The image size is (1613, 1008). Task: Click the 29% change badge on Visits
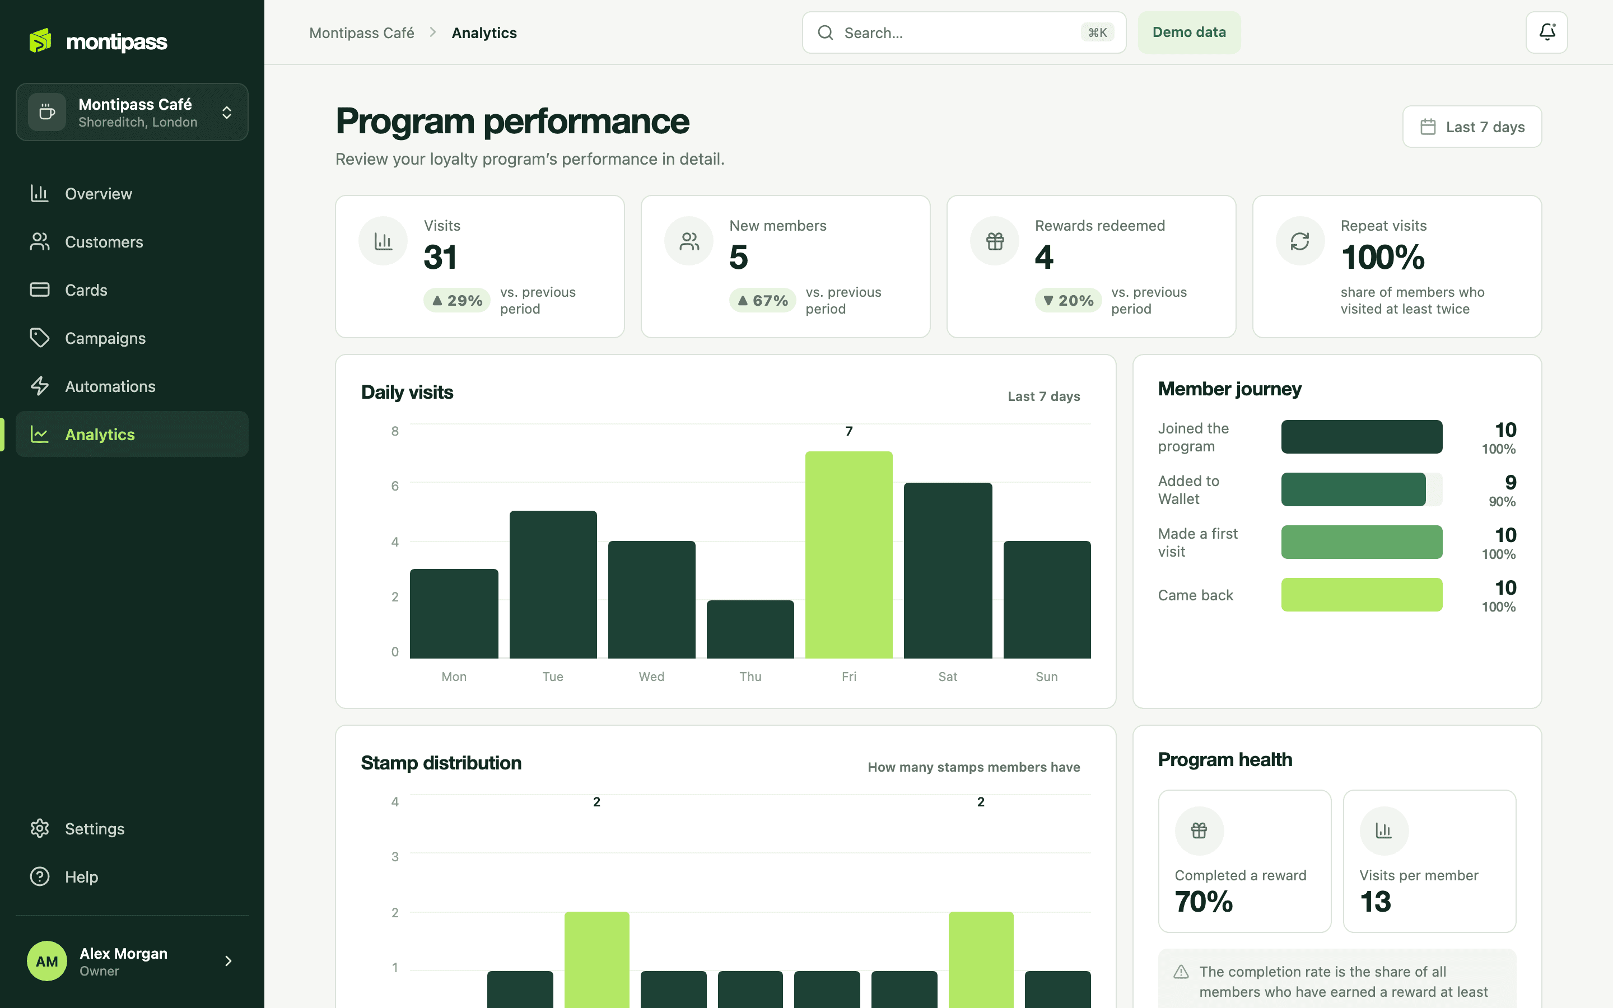click(457, 300)
